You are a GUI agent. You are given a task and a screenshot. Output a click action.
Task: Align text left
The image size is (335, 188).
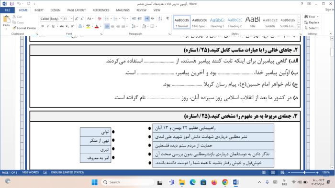[x=107, y=26]
